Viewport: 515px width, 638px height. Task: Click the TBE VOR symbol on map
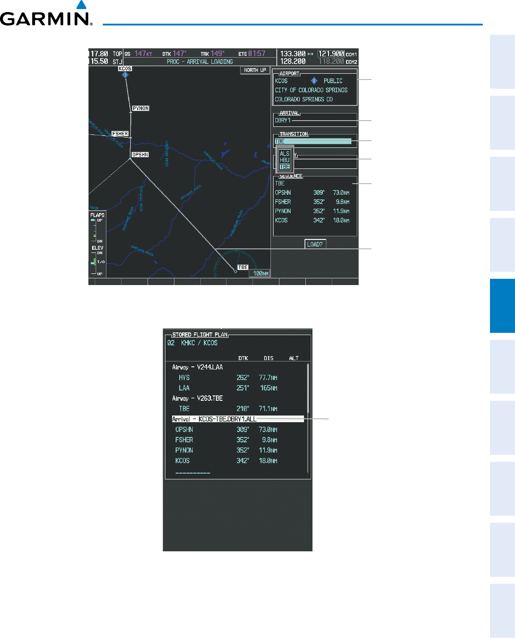click(236, 271)
